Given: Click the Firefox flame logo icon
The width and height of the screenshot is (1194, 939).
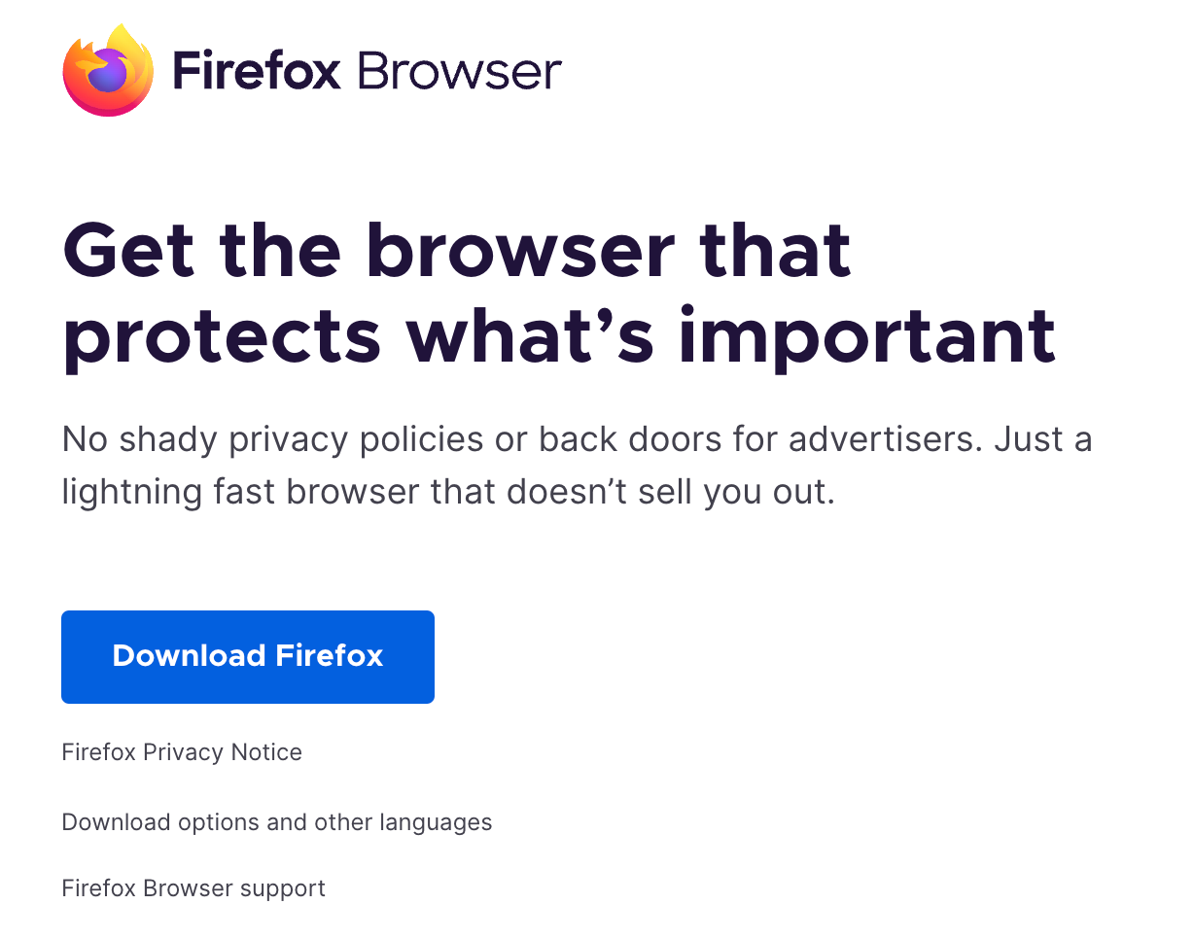Looking at the screenshot, I should [x=108, y=71].
